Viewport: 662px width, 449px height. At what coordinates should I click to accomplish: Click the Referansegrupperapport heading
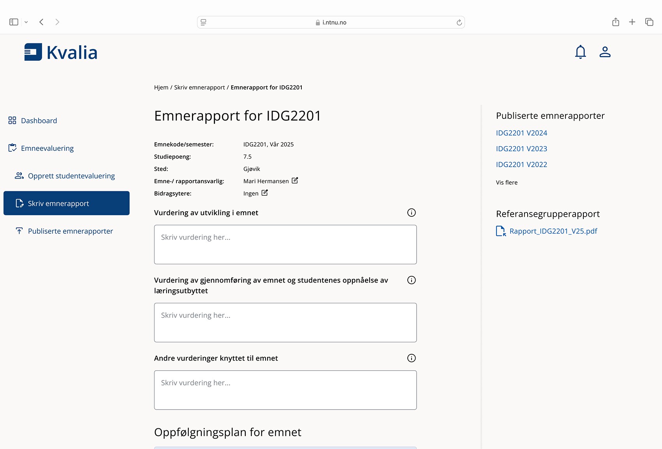click(548, 214)
